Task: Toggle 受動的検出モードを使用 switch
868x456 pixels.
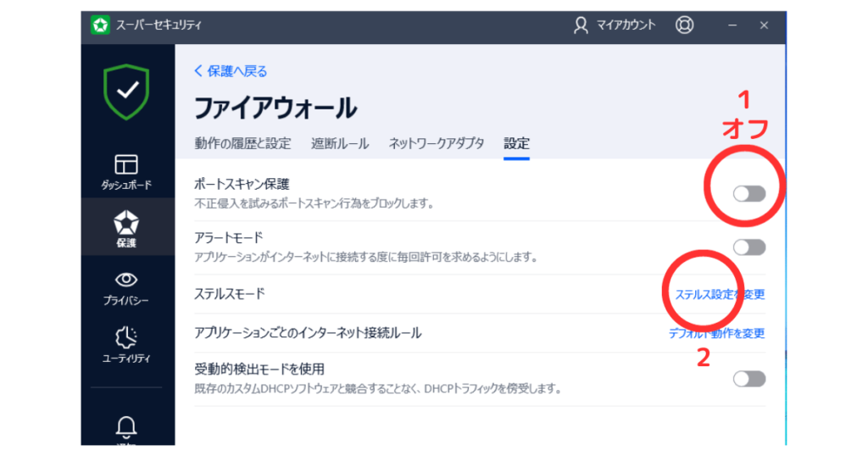Action: pyautogui.click(x=749, y=378)
